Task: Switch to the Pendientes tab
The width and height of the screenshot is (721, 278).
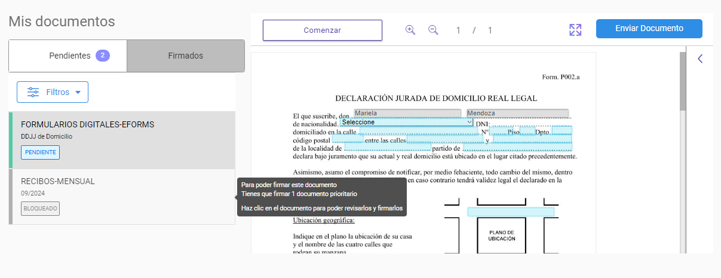Action: pyautogui.click(x=68, y=56)
